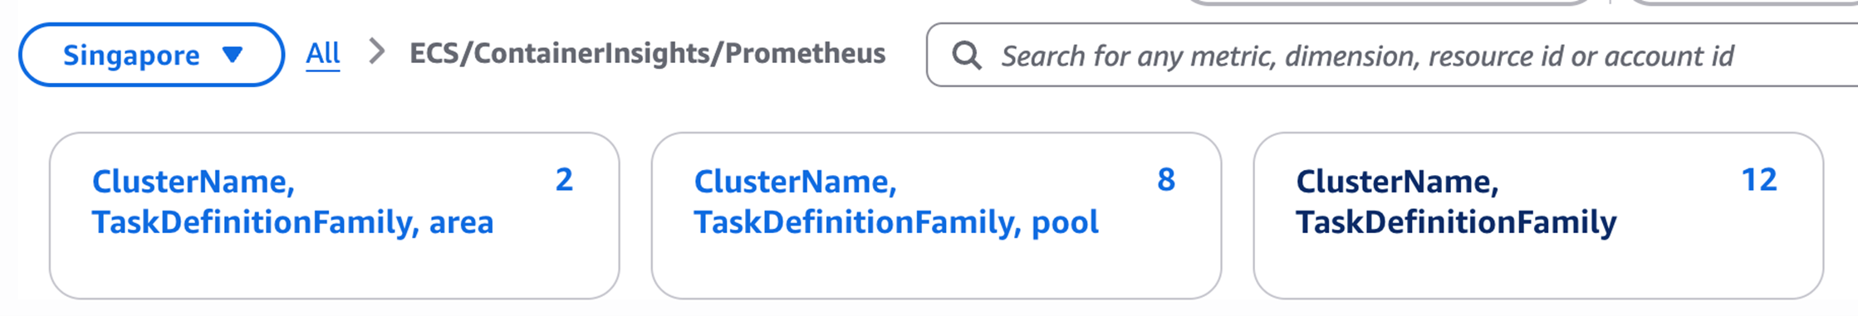Click the metric count 12 badge
Image resolution: width=1858 pixels, height=316 pixels.
(1758, 180)
